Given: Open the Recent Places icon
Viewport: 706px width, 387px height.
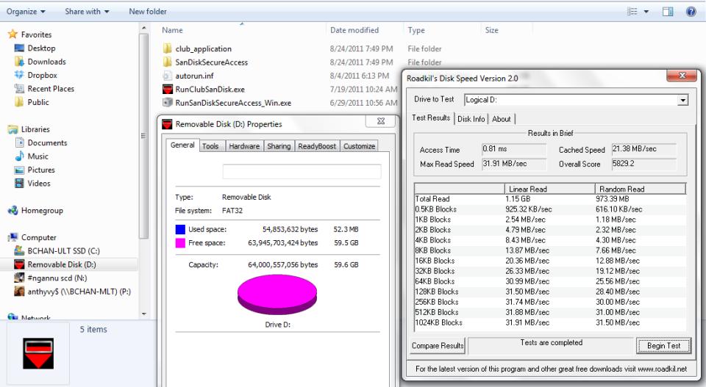Looking at the screenshot, I should (x=19, y=89).
